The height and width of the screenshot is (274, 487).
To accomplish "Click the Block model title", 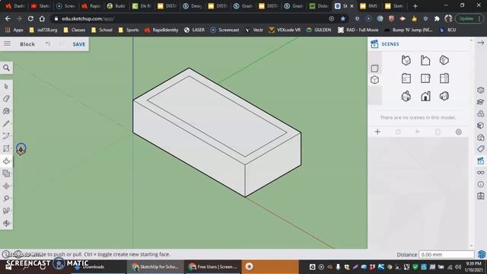I will [x=27, y=44].
